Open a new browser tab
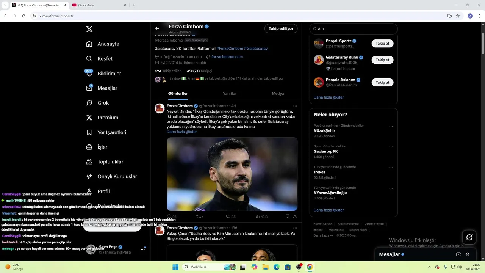485x273 pixels. [x=134, y=5]
